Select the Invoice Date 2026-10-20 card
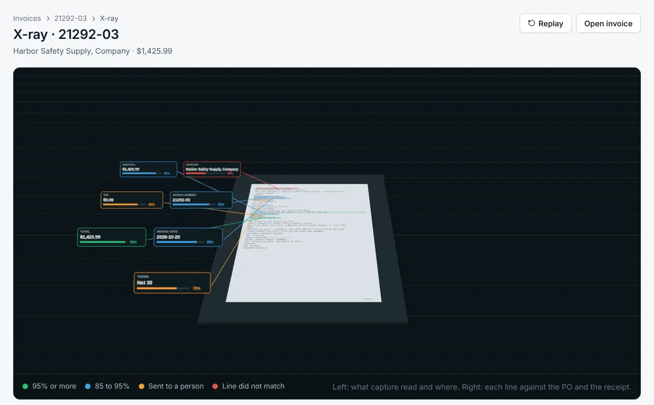 pos(188,237)
